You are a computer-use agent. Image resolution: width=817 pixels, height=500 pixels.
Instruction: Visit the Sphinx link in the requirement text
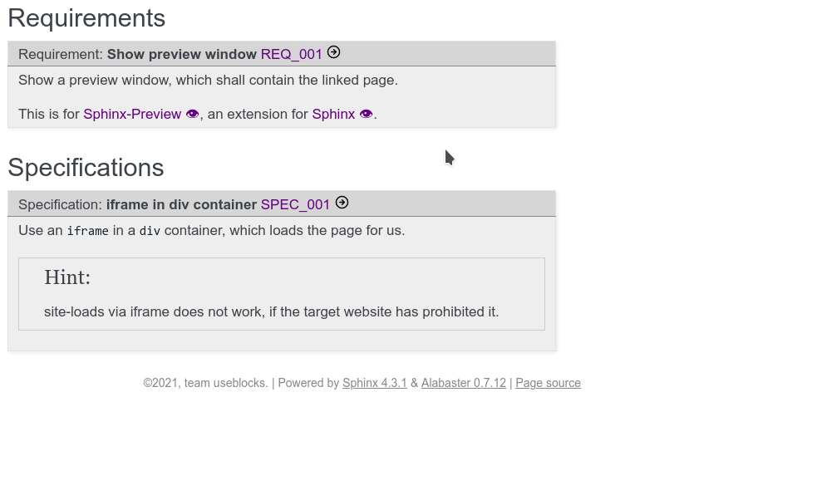(333, 114)
